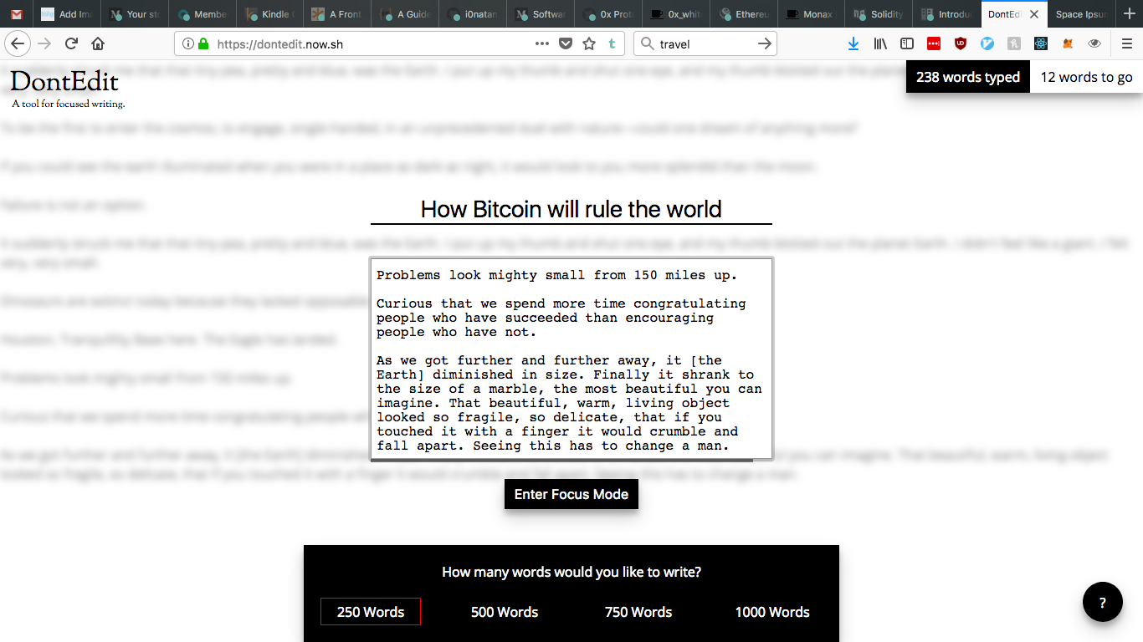Open the MetaMask fox extension
Image resolution: width=1143 pixels, height=642 pixels.
point(1068,43)
